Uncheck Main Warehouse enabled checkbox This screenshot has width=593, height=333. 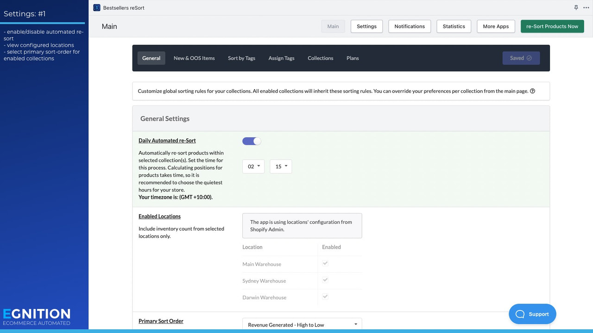[x=325, y=263]
